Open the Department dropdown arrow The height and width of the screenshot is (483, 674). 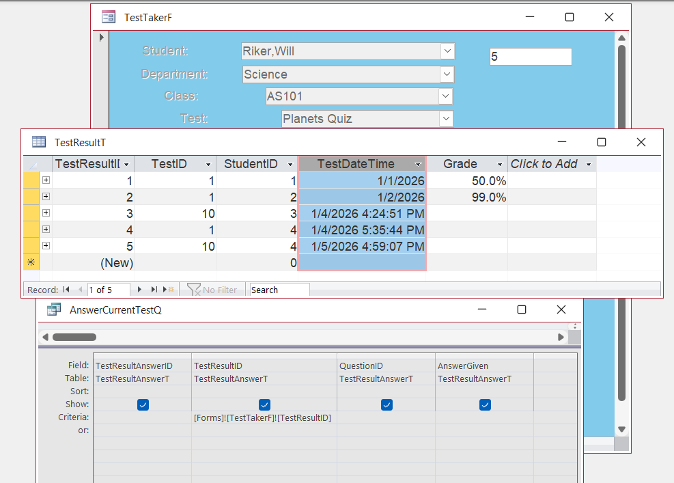(447, 74)
